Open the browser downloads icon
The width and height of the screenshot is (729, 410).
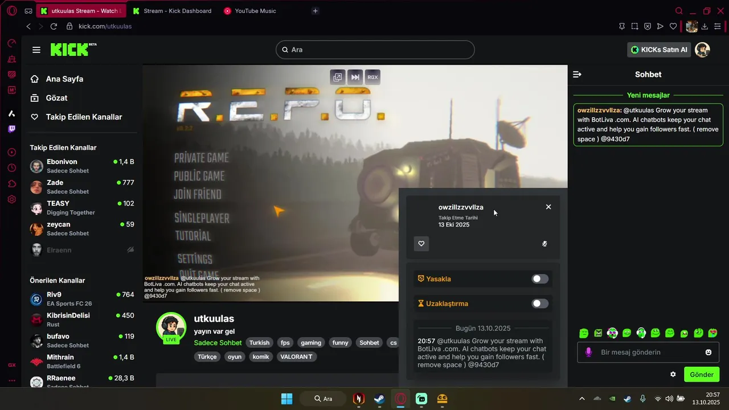click(x=705, y=26)
